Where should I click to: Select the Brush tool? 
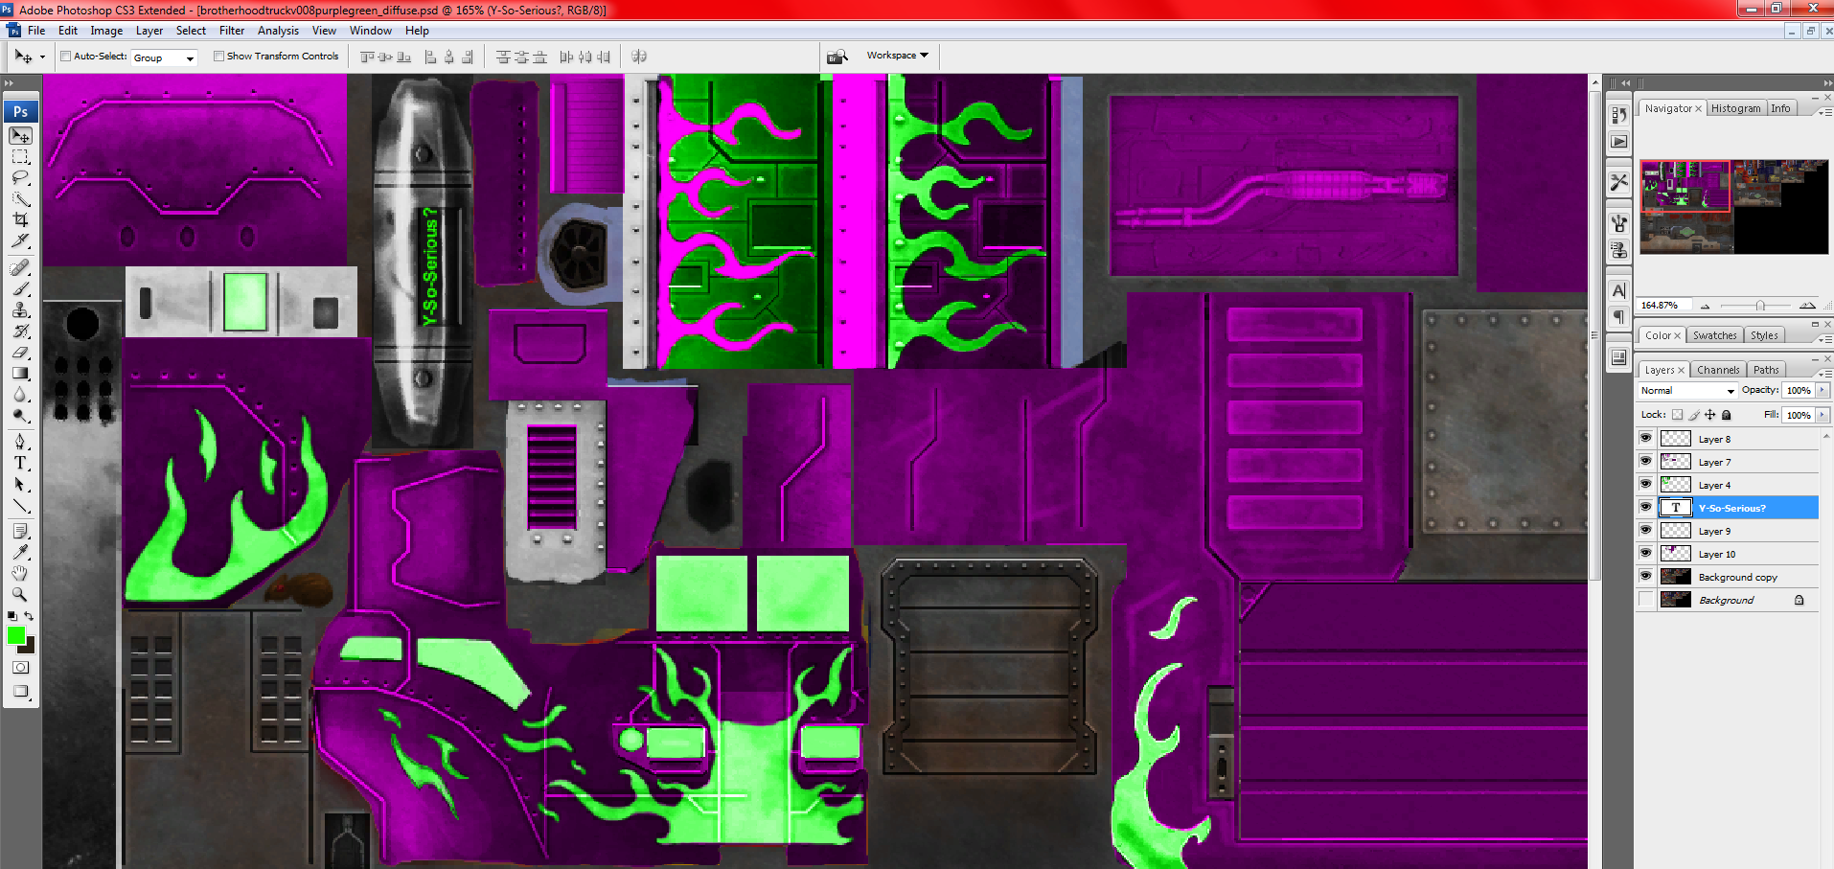click(20, 288)
